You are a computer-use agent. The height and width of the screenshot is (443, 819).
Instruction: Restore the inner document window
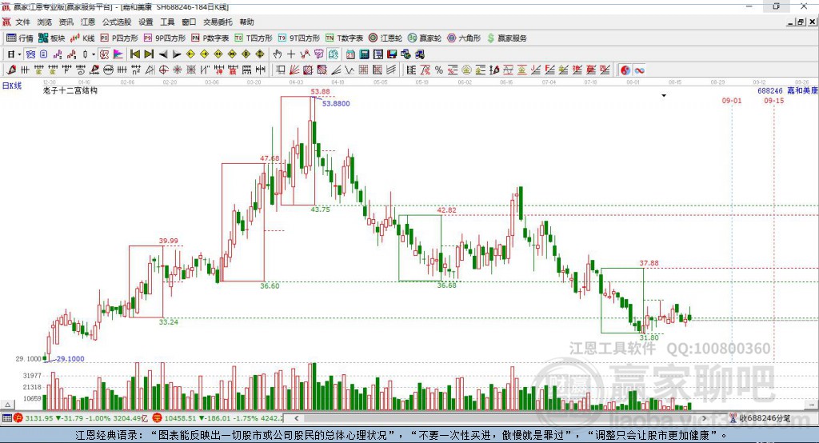coord(801,22)
